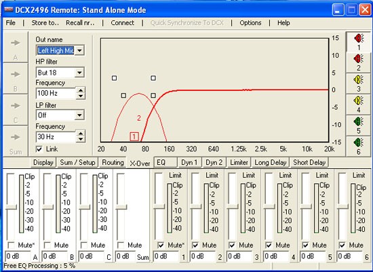This screenshot has height=272, width=373.
Task: Open the Recall nr.. menu
Action: (x=80, y=23)
